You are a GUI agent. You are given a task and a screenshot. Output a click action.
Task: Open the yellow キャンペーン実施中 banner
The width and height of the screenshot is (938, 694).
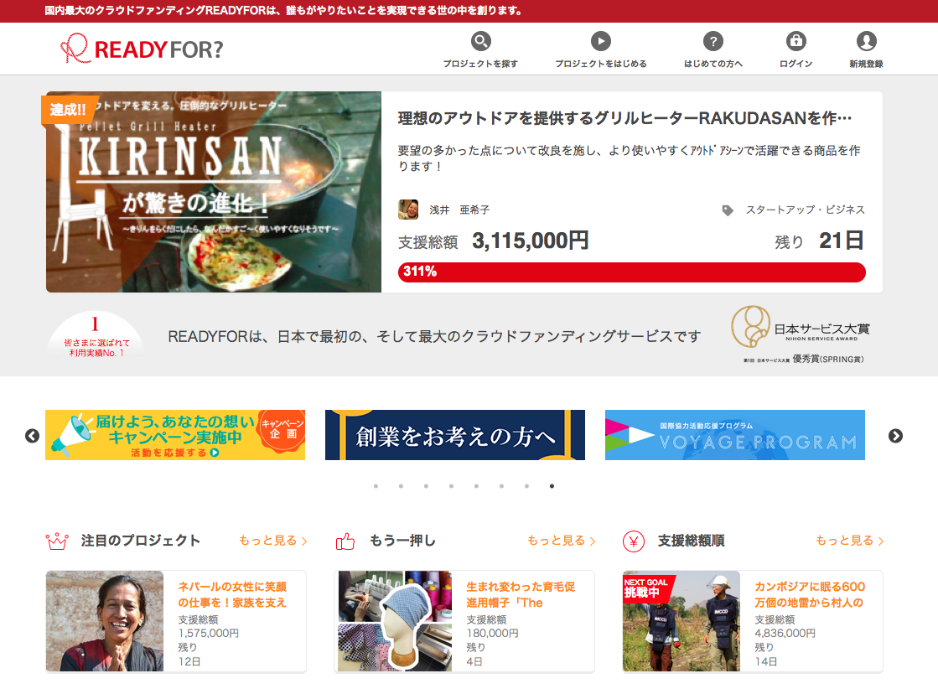click(174, 435)
